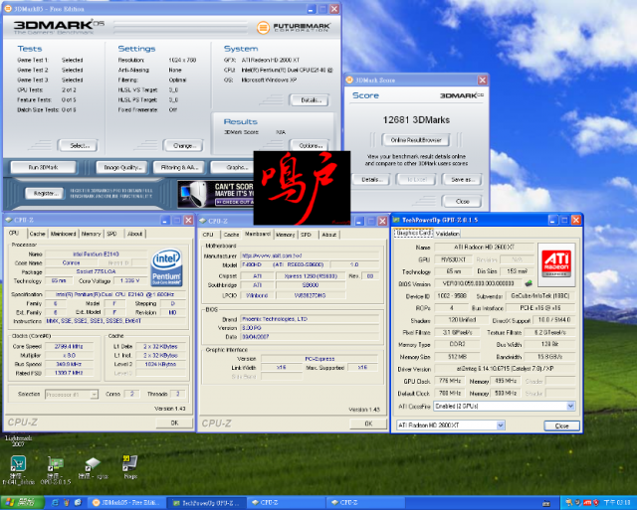The image size is (637, 510).
Task: Click Graphs... button in 3DMark05
Action: [232, 167]
